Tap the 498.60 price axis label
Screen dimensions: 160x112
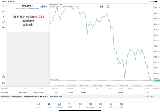coord(157,8)
